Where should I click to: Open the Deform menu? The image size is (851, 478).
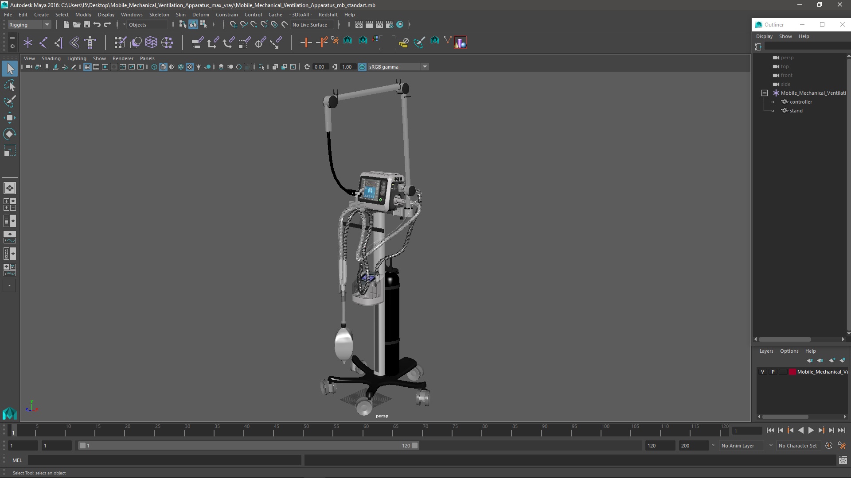tap(200, 15)
